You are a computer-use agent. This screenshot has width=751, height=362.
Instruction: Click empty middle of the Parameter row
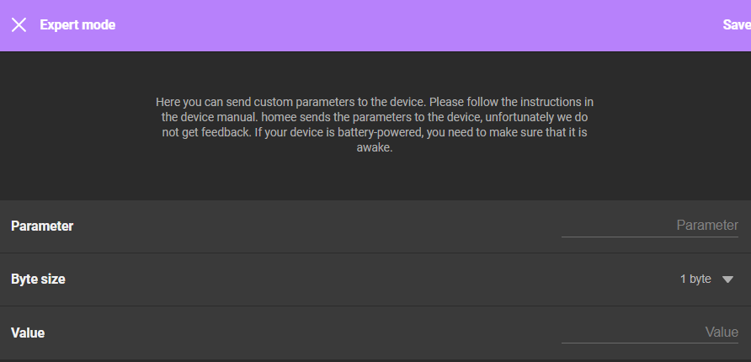pyautogui.click(x=316, y=226)
